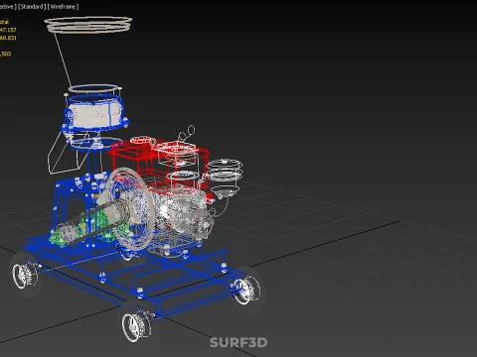Screen dimensions: 477x357
Task: Select the stacked ring hopper at top
Action: pyautogui.click(x=88, y=25)
